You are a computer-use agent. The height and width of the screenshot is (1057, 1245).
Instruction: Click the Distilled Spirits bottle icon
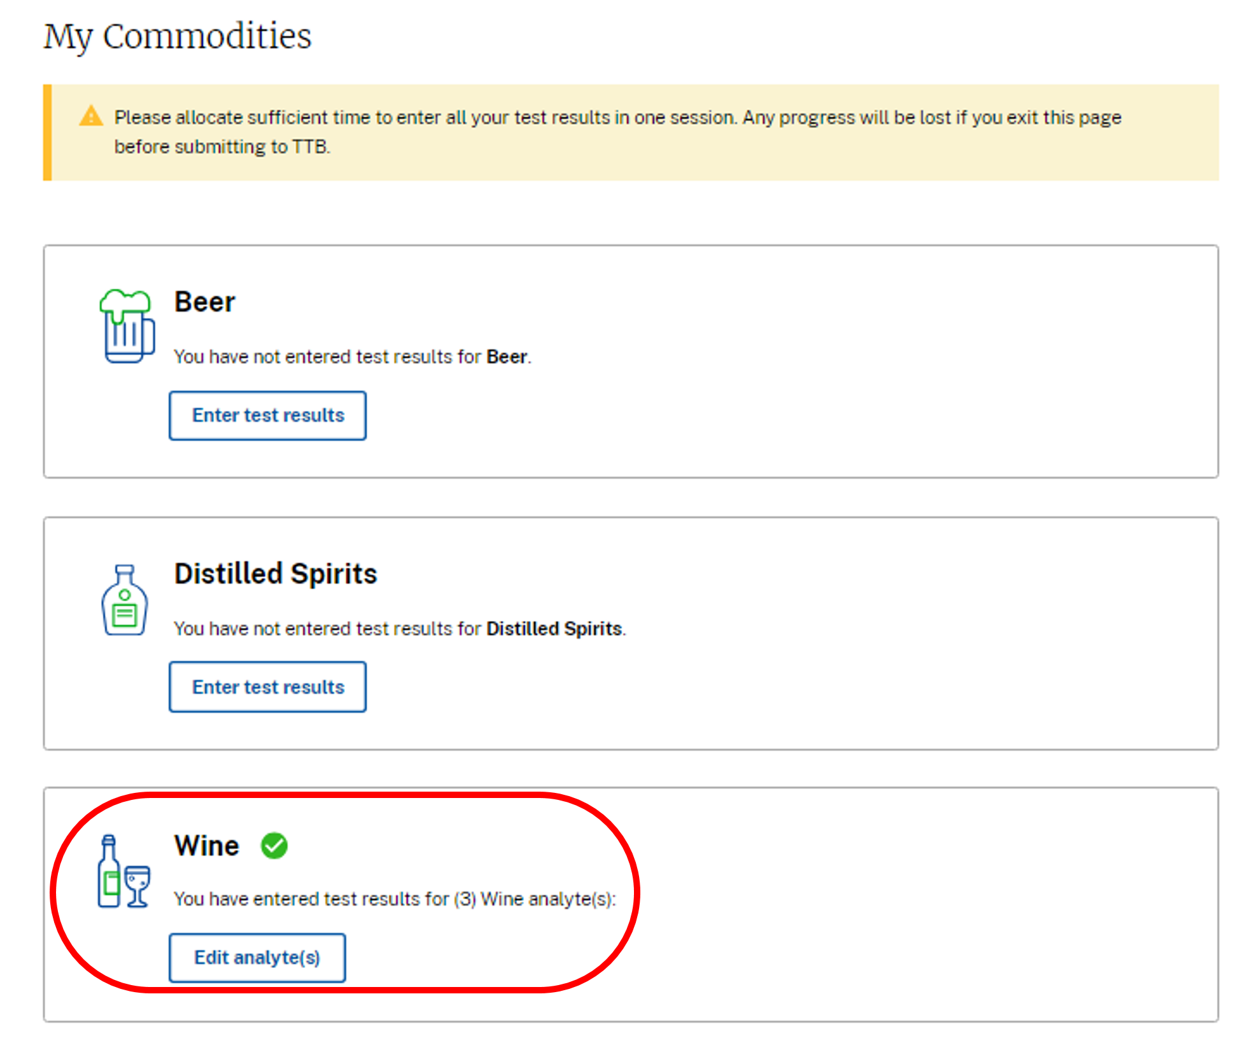pos(125,599)
